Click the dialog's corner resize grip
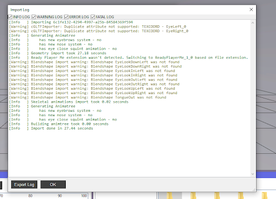Image resolution: width=276 pixels, height=199 pixels. [254, 190]
